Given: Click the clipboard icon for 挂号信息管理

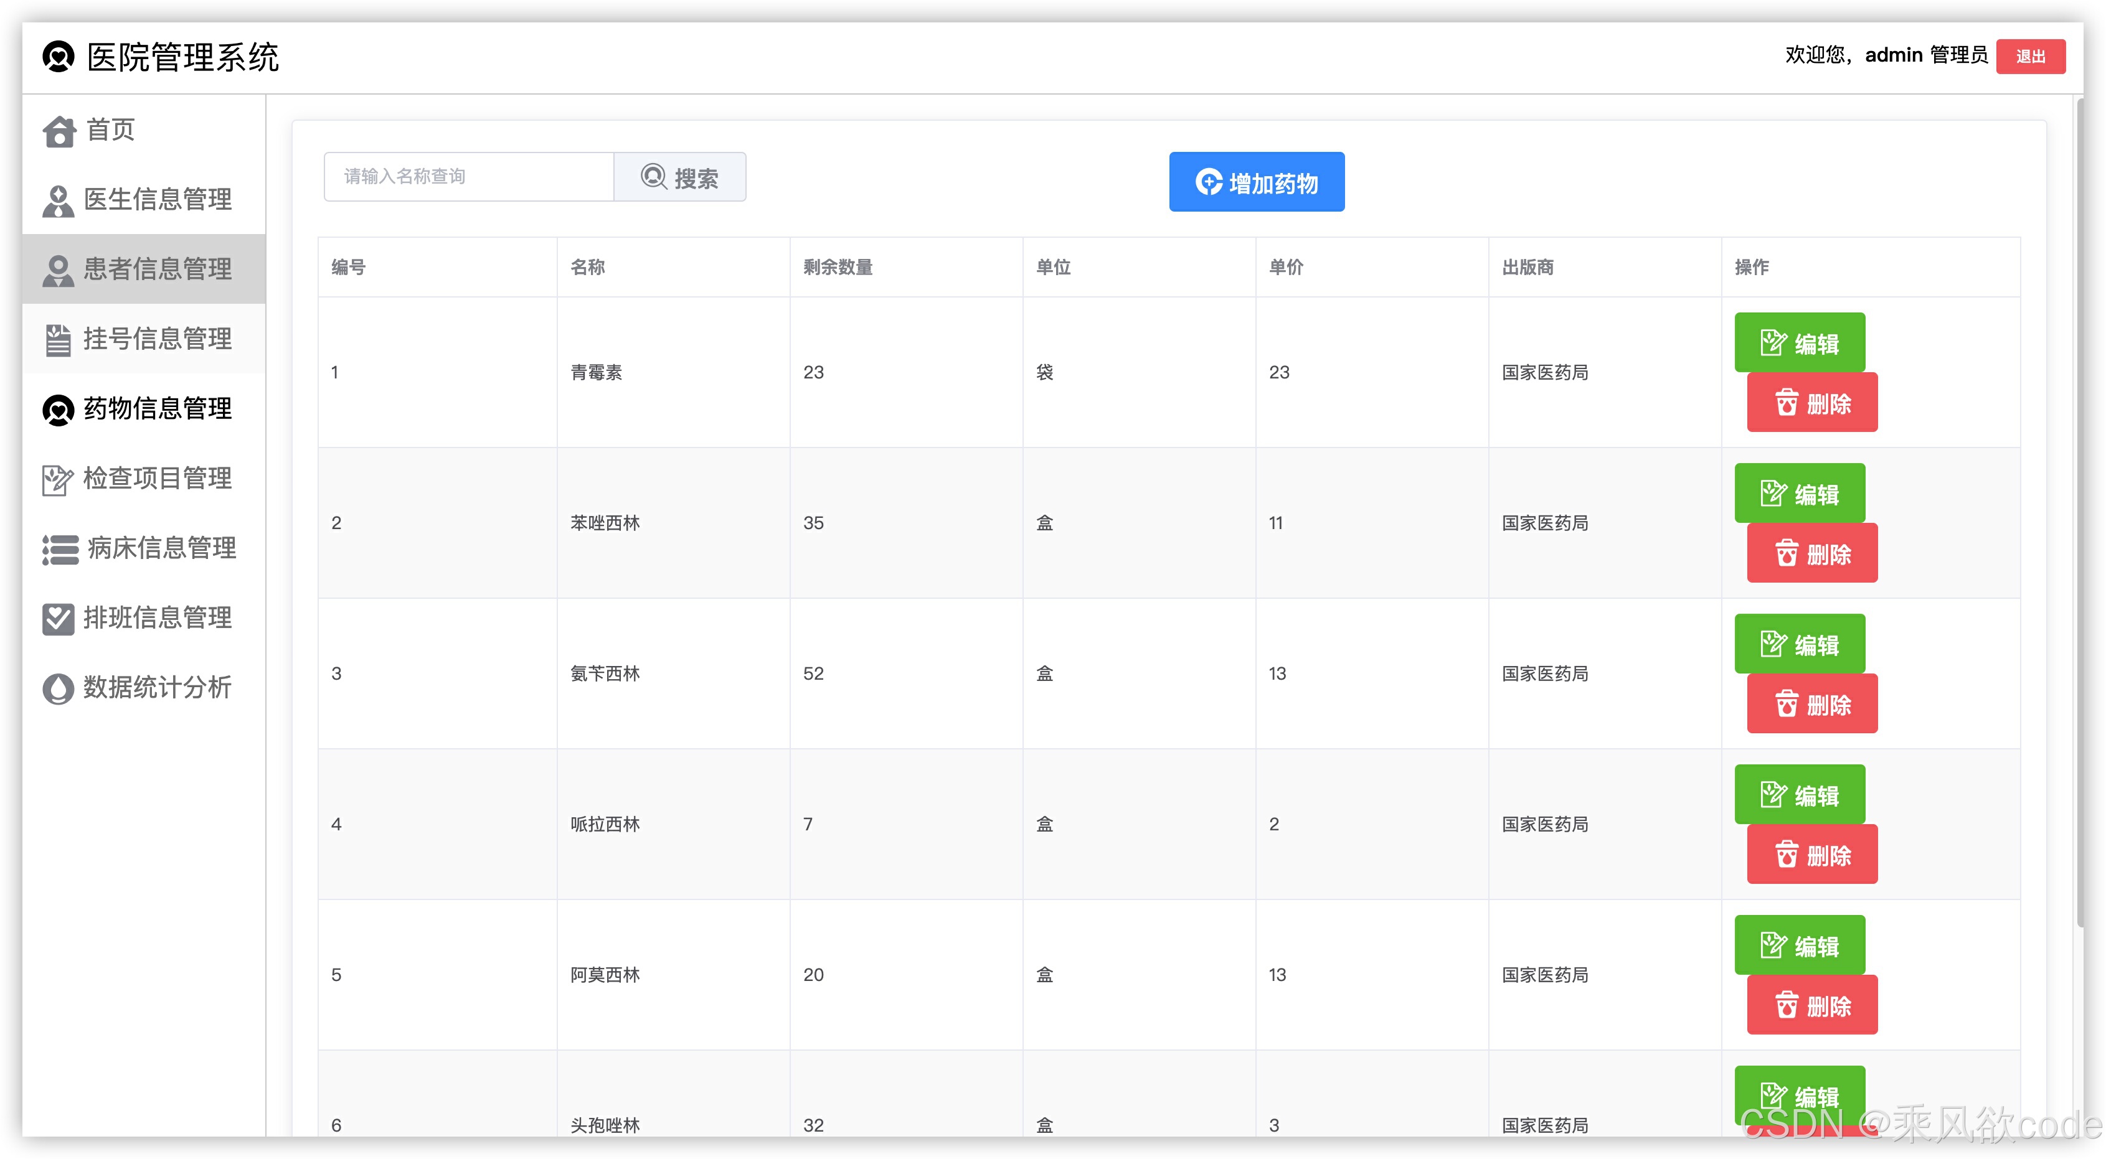Looking at the screenshot, I should point(58,340).
